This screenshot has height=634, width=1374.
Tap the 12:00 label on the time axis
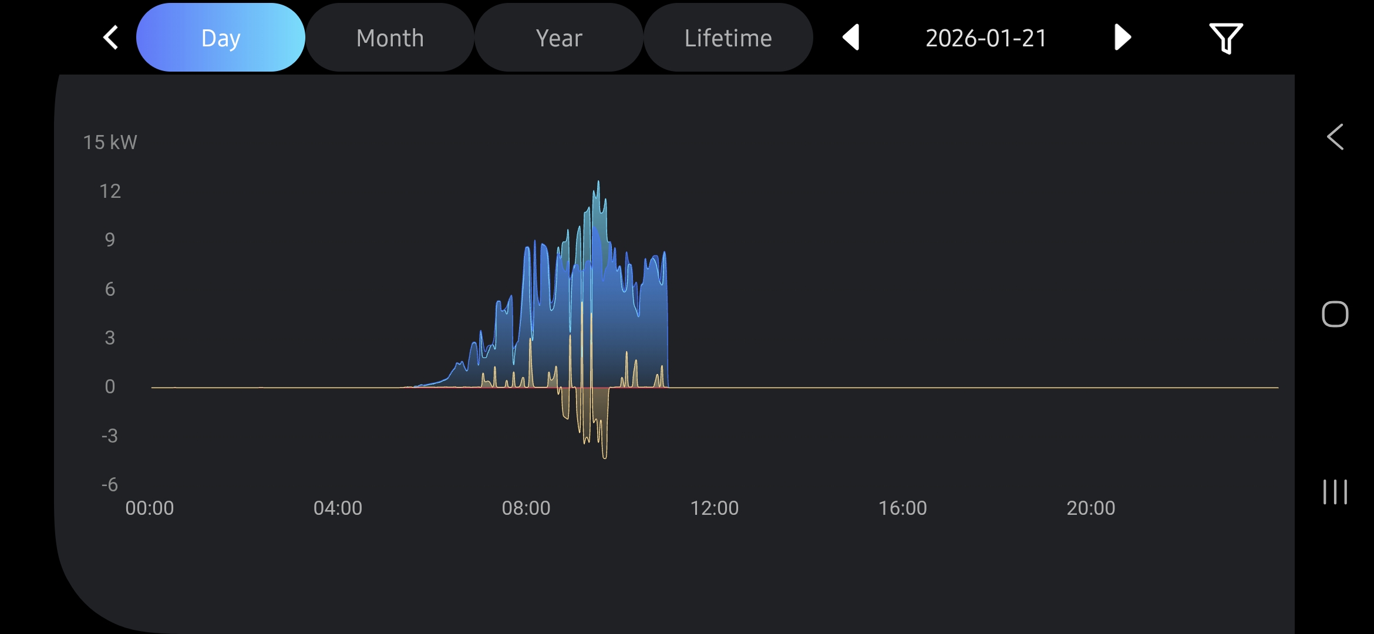click(714, 508)
